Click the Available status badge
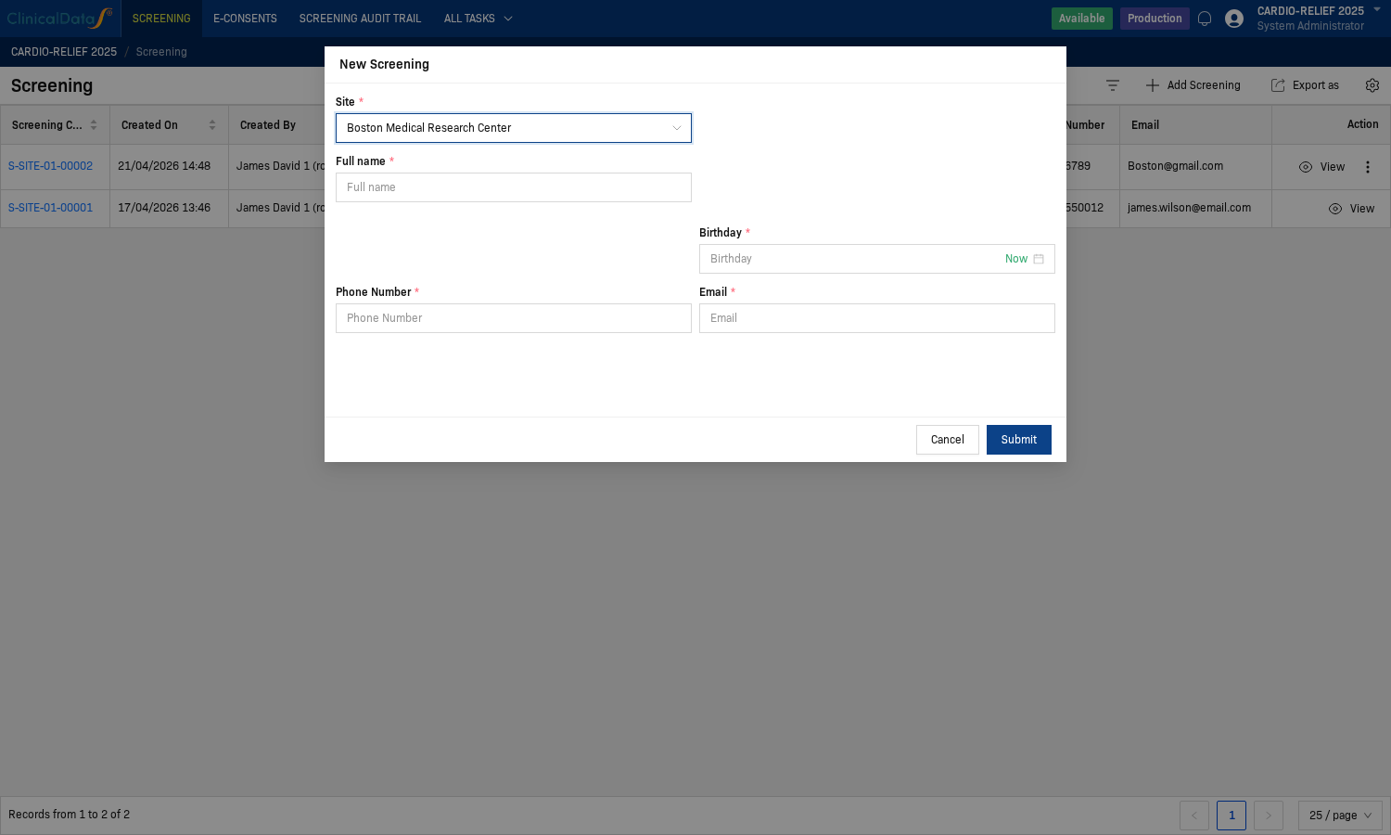This screenshot has height=835, width=1391. pos(1082,19)
